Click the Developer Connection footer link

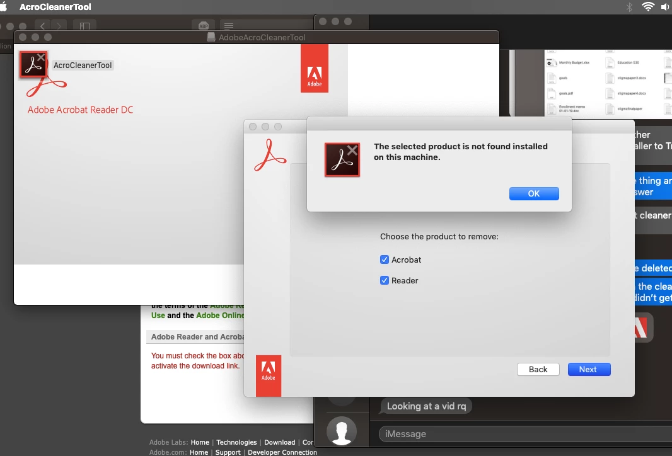click(x=282, y=452)
